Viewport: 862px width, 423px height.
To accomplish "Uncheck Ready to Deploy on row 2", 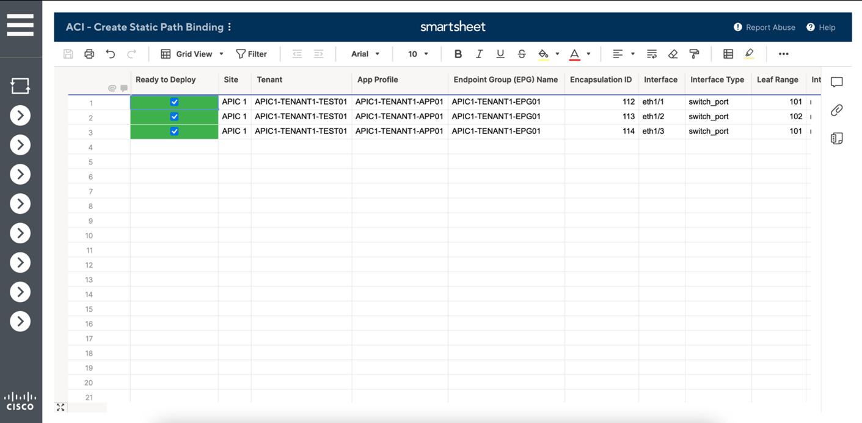I will [174, 116].
